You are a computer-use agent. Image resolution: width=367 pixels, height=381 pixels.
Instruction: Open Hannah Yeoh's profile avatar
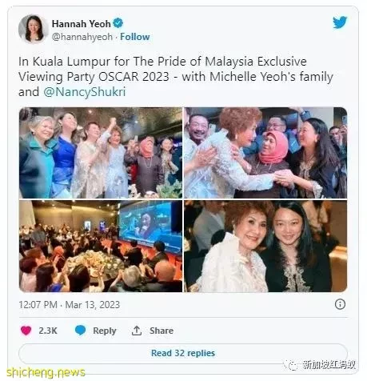coord(32,29)
